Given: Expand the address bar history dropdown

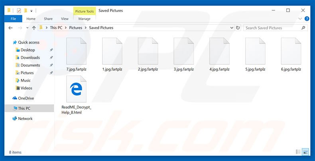Looking at the screenshot, I should (x=232, y=28).
